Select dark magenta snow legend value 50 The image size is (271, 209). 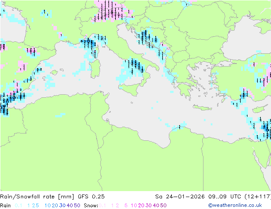click(163, 206)
